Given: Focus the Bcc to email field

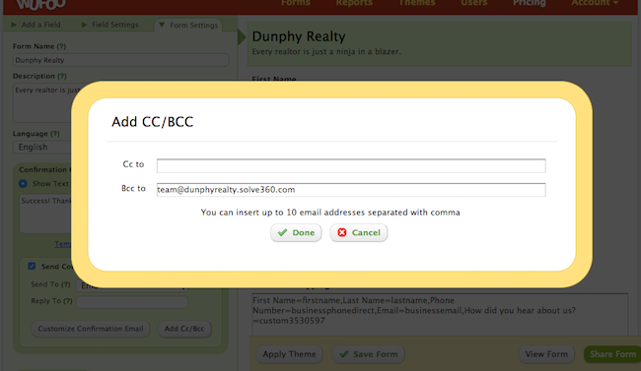Looking at the screenshot, I should tap(351, 190).
